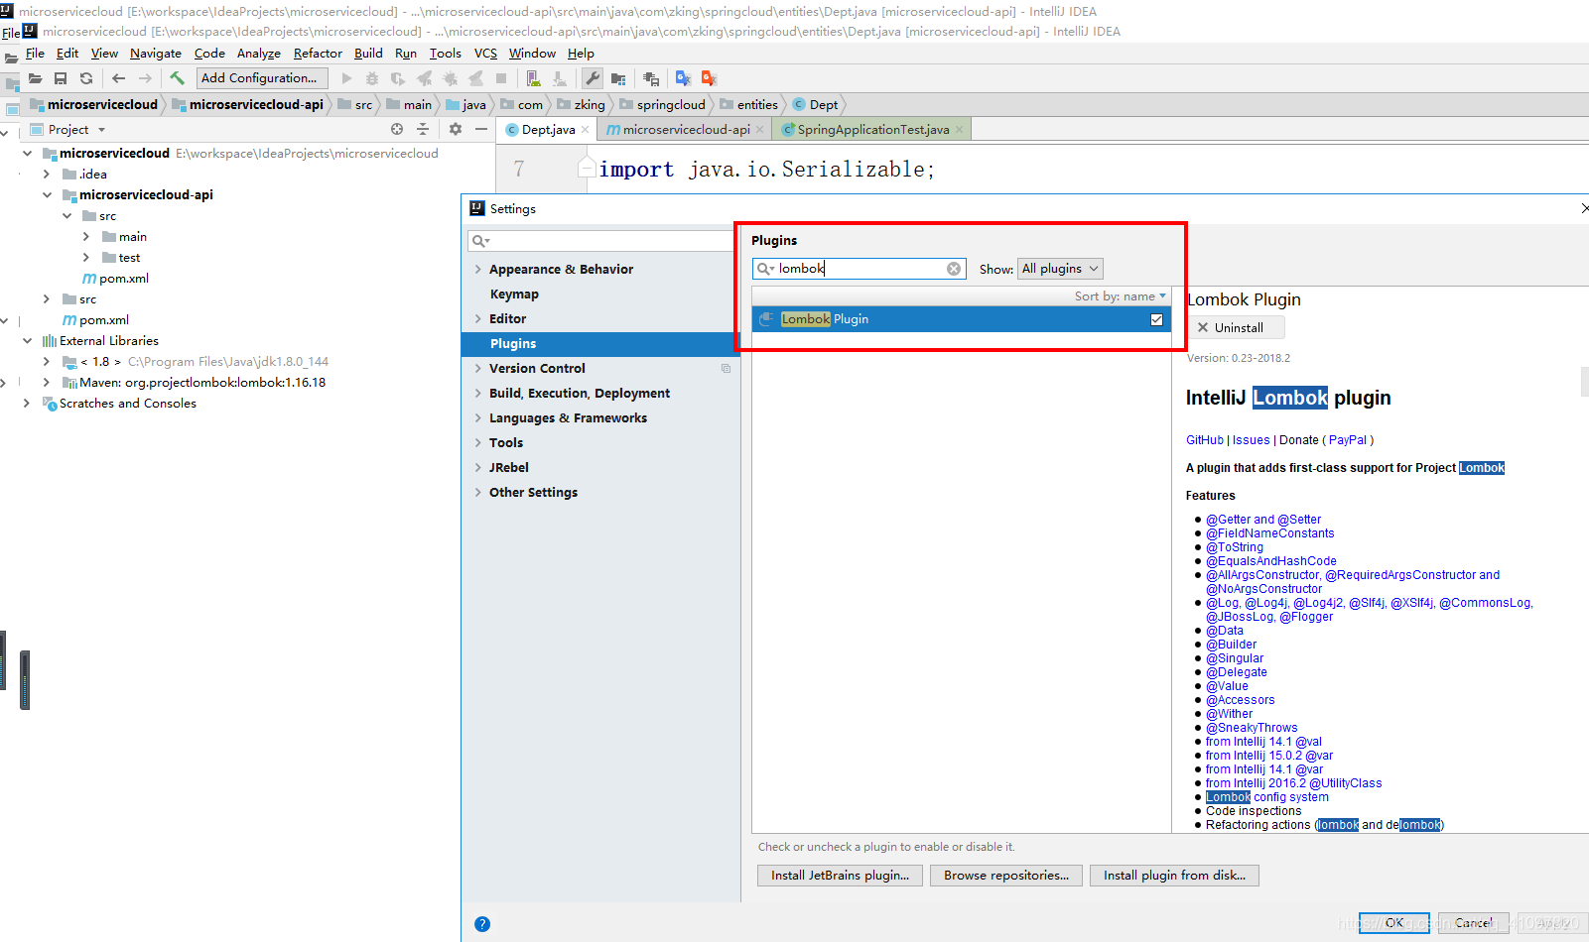Expand the Version Control settings
This screenshot has height=942, width=1589.
point(478,369)
